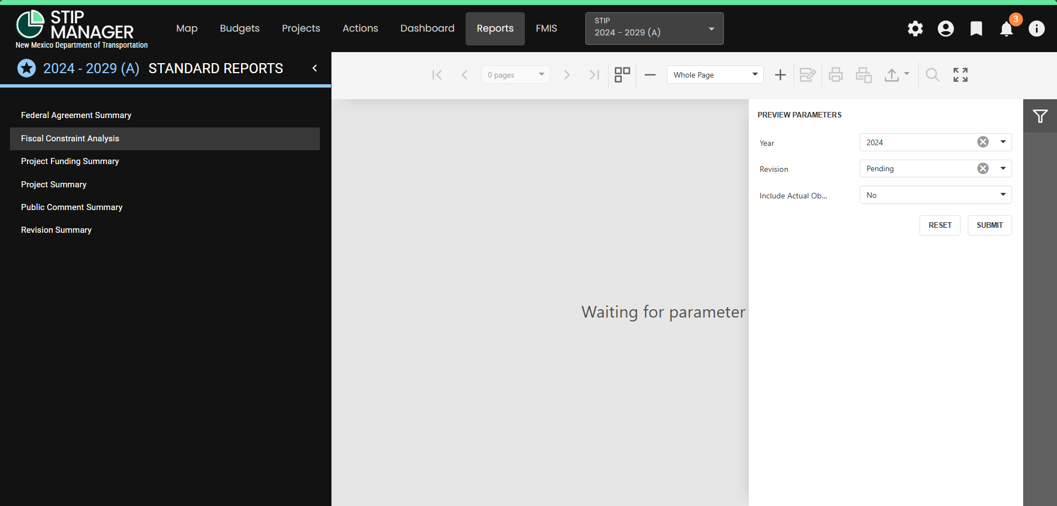Open the Reports menu
The height and width of the screenshot is (506, 1057).
tap(495, 28)
